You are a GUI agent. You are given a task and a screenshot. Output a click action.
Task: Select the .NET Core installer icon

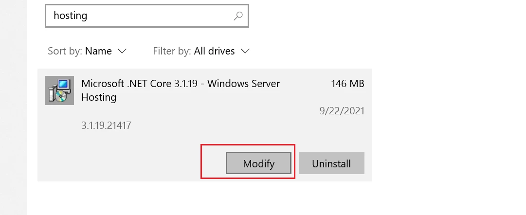(x=59, y=90)
